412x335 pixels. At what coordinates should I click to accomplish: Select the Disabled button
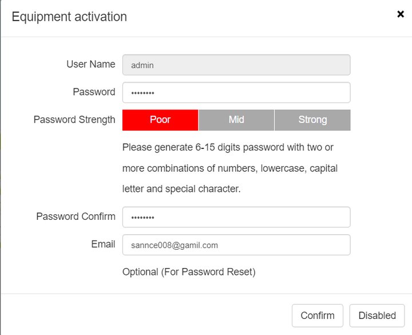pos(377,316)
